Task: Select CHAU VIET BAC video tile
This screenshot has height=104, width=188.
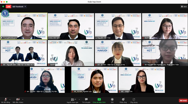Action: coord(71,26)
